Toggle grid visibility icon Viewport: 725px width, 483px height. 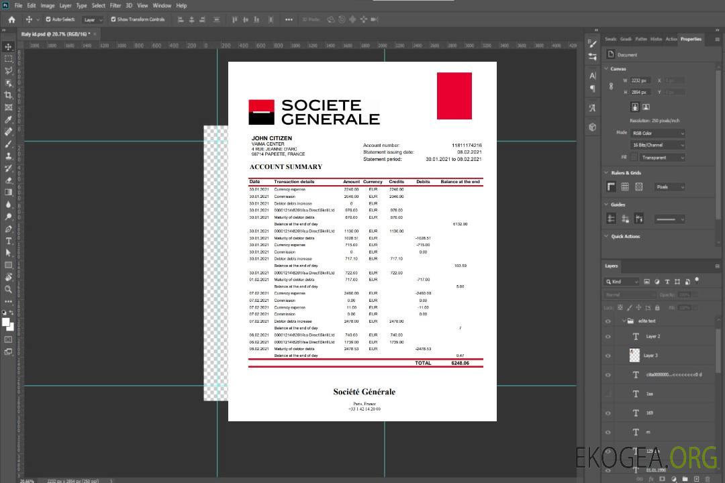pyautogui.click(x=625, y=186)
